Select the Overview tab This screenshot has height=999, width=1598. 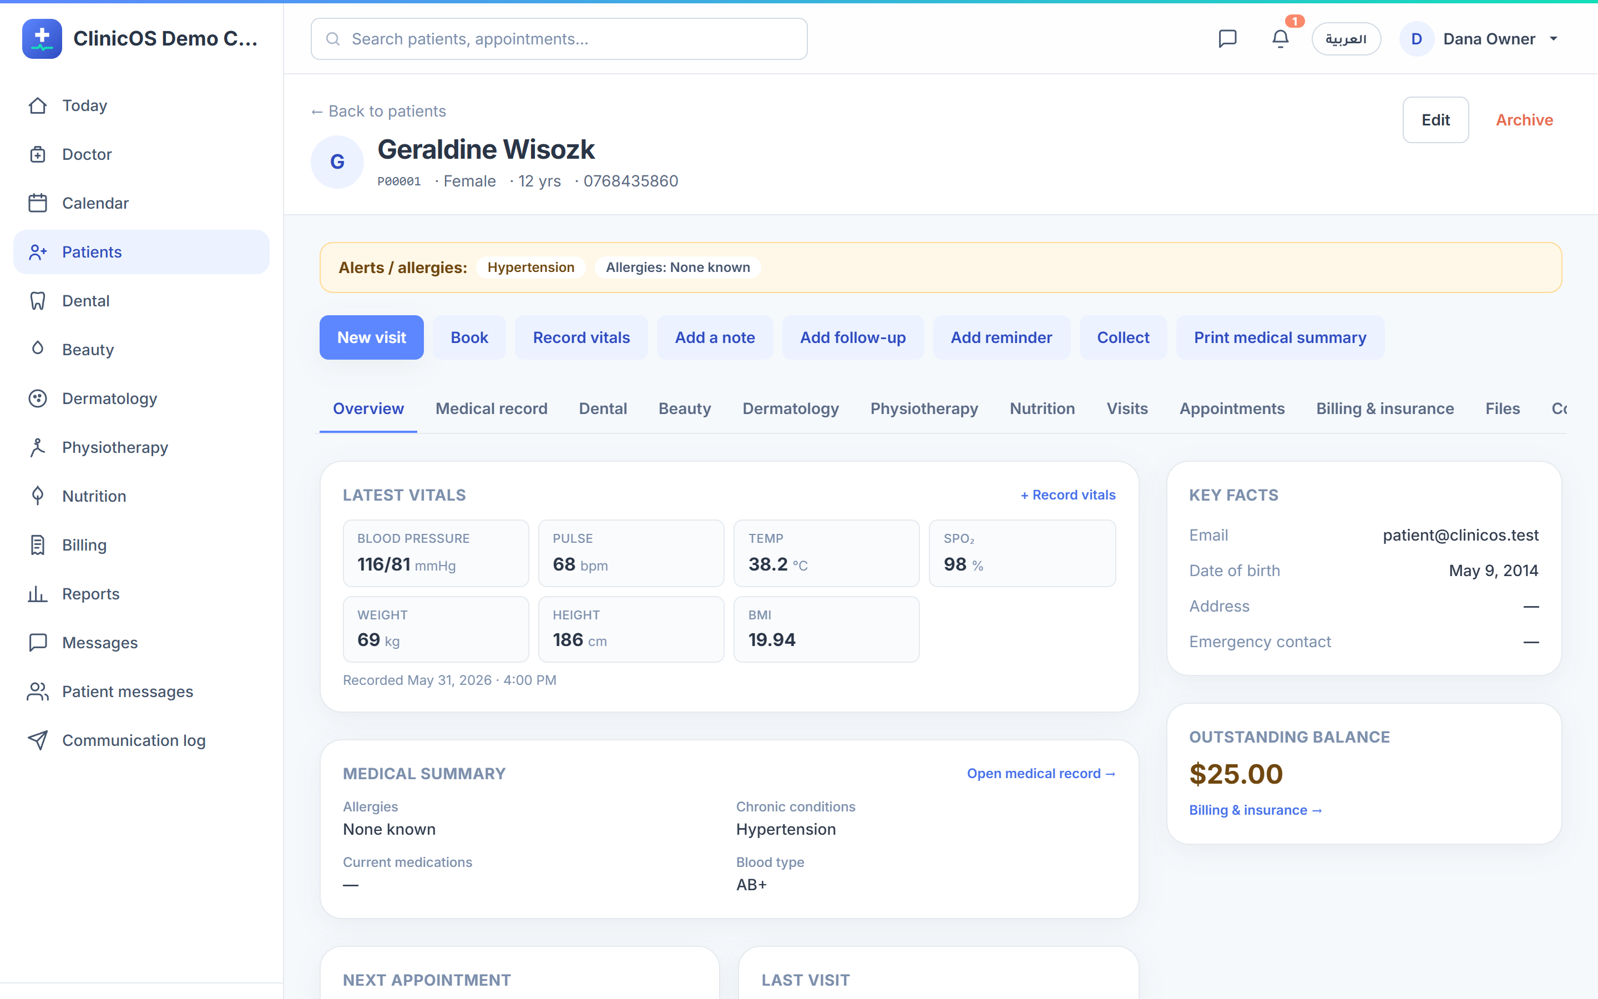[368, 409]
